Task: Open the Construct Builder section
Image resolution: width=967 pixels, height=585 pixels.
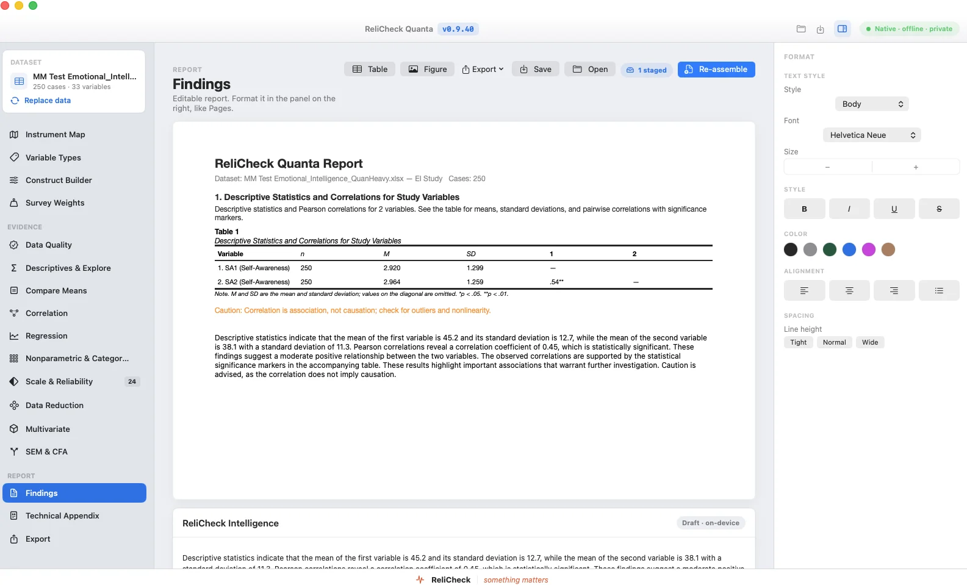Action: [x=74, y=180]
